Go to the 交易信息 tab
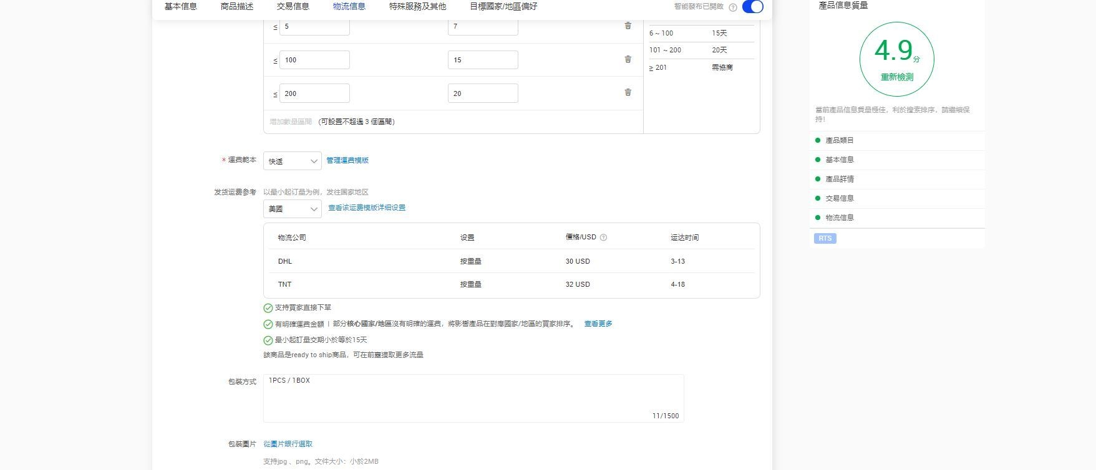 [x=293, y=6]
